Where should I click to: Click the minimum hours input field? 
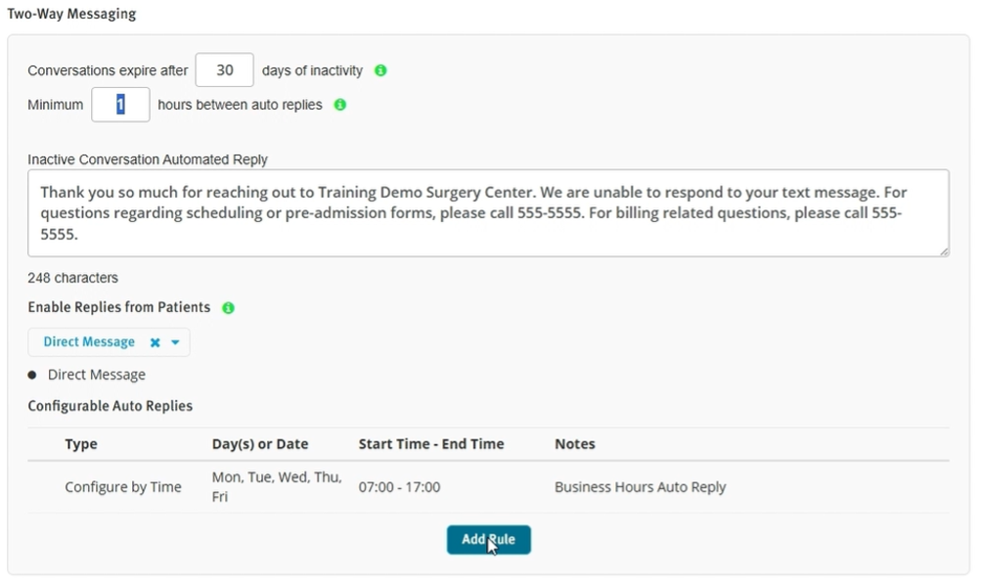(x=120, y=105)
